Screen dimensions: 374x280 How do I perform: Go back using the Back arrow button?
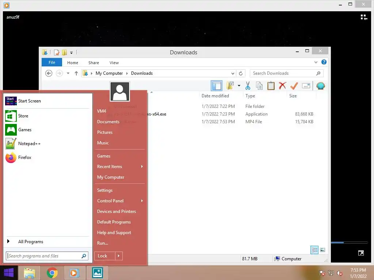(x=49, y=73)
